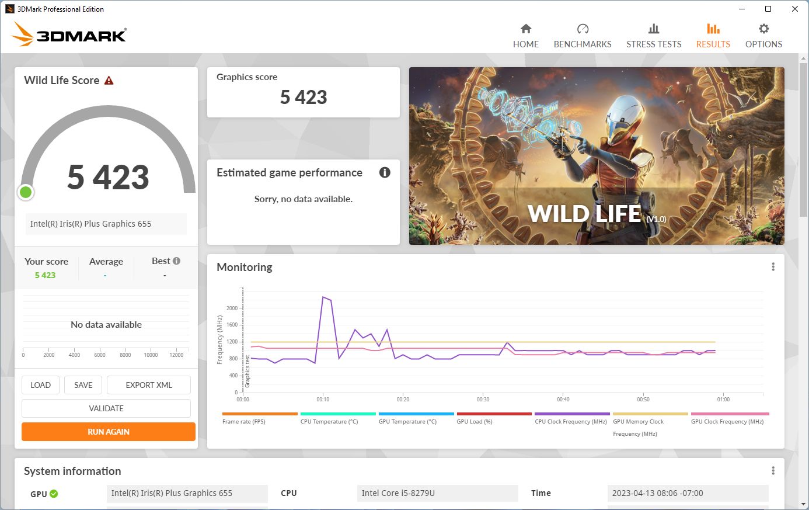This screenshot has width=809, height=510.
Task: Toggle GPU Memory Clock Frequency legend
Action: coord(650,425)
